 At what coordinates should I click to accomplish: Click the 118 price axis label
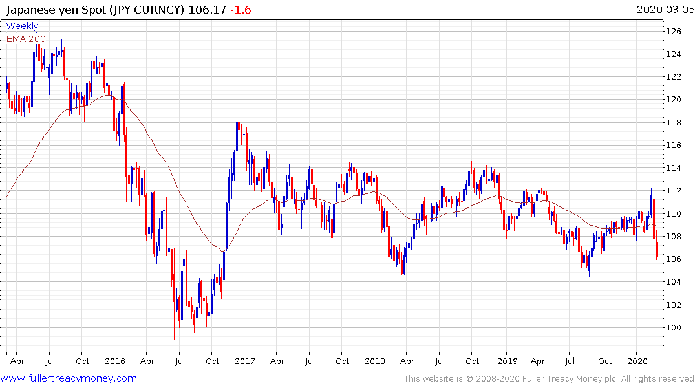[x=674, y=122]
